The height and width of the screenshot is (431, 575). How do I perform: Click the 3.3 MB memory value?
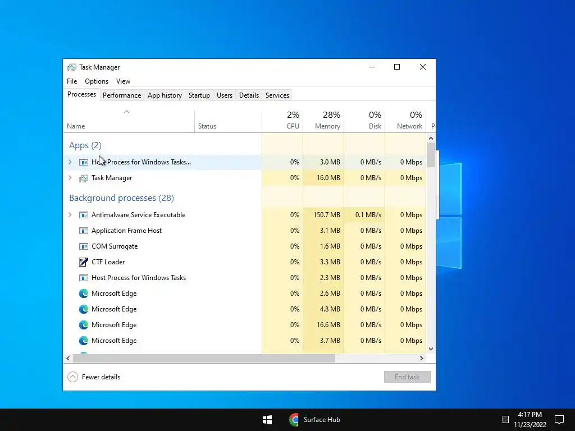pos(330,262)
